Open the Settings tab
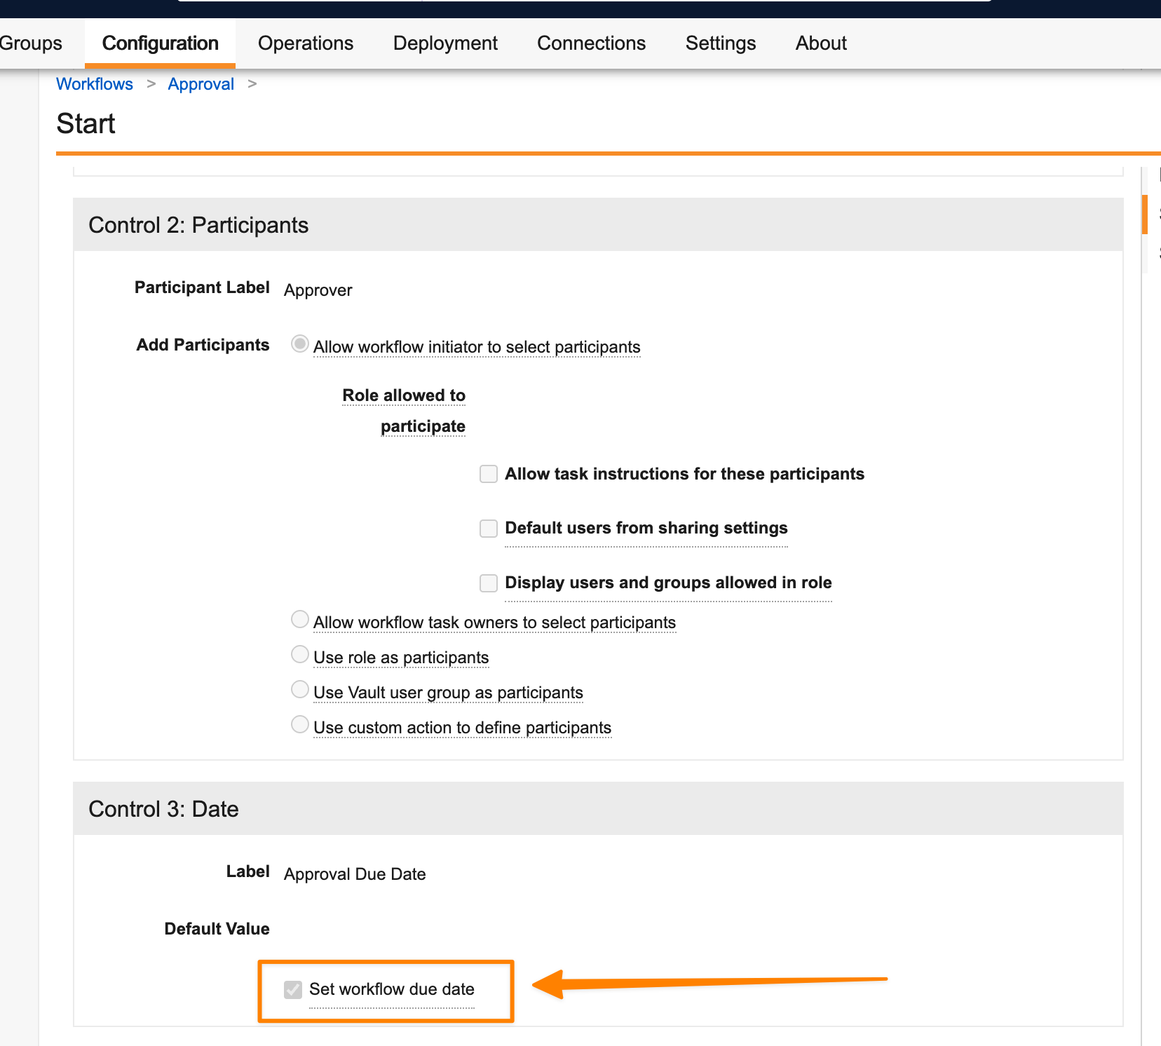Screen dimensions: 1161x1046 click(x=720, y=43)
